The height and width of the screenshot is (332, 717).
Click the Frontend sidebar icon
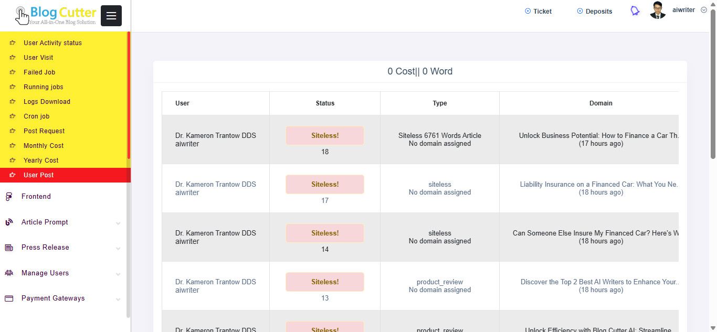coord(9,197)
